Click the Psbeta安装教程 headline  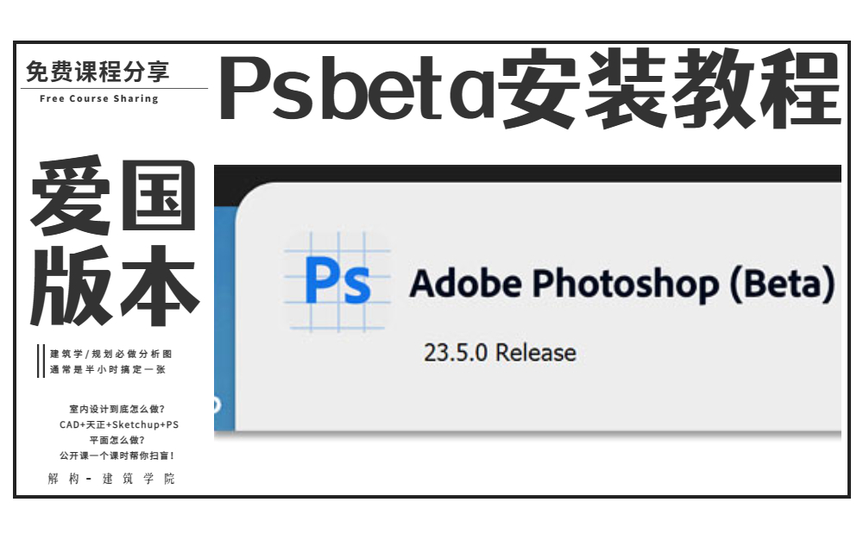pos(530,88)
